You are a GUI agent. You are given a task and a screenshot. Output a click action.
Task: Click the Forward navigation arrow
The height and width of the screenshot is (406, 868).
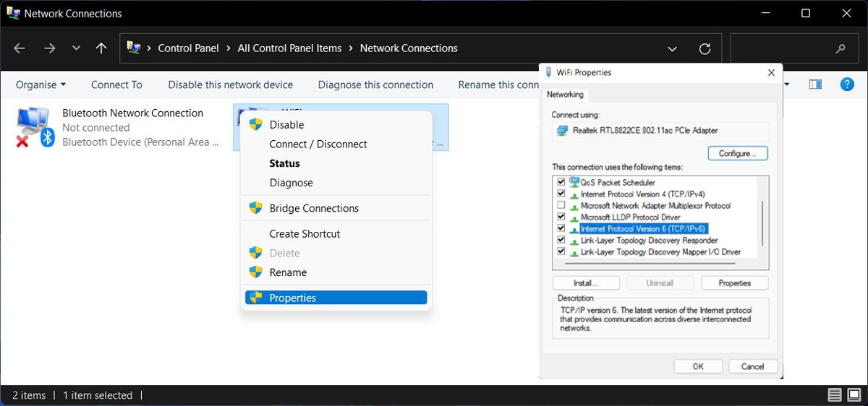click(49, 48)
